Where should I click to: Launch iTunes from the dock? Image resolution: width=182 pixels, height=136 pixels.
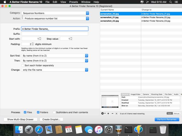coord(99,130)
